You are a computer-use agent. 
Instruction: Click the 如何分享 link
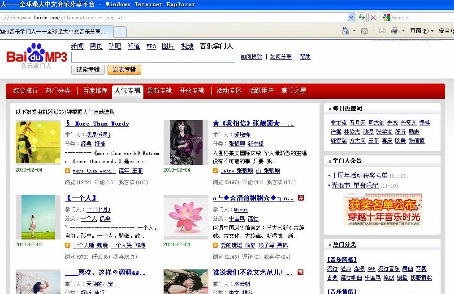pos(281,57)
